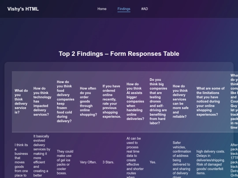This screenshot has width=238, height=178.
Task: Select the 'Very Often.' cell
Action: tap(88, 162)
